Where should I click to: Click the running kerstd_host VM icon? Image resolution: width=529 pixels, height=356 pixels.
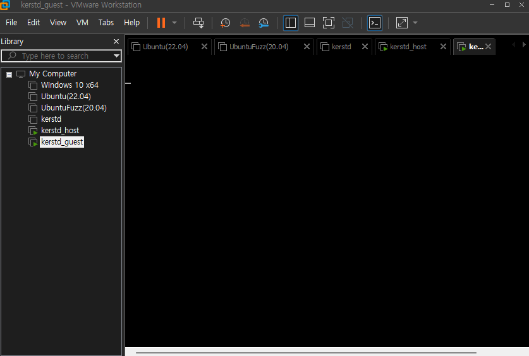click(33, 131)
